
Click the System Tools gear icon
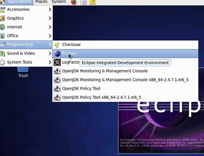tap(2, 62)
